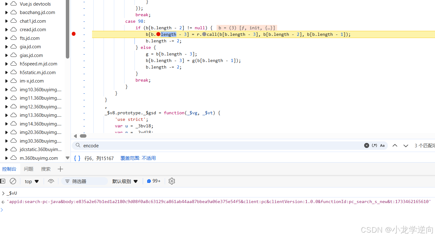Select the execution context sidebar icon

click(x=3, y=181)
